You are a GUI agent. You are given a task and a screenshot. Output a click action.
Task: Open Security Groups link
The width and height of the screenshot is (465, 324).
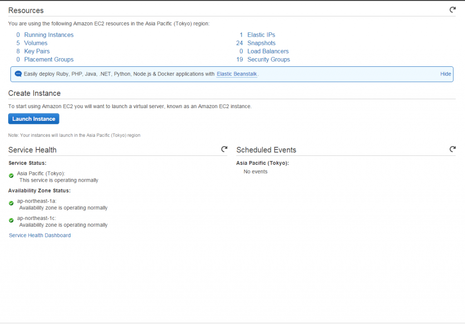[268, 60]
